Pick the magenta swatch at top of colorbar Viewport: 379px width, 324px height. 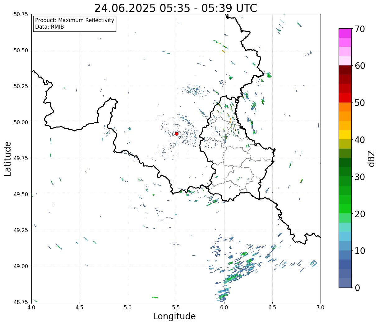point(345,33)
